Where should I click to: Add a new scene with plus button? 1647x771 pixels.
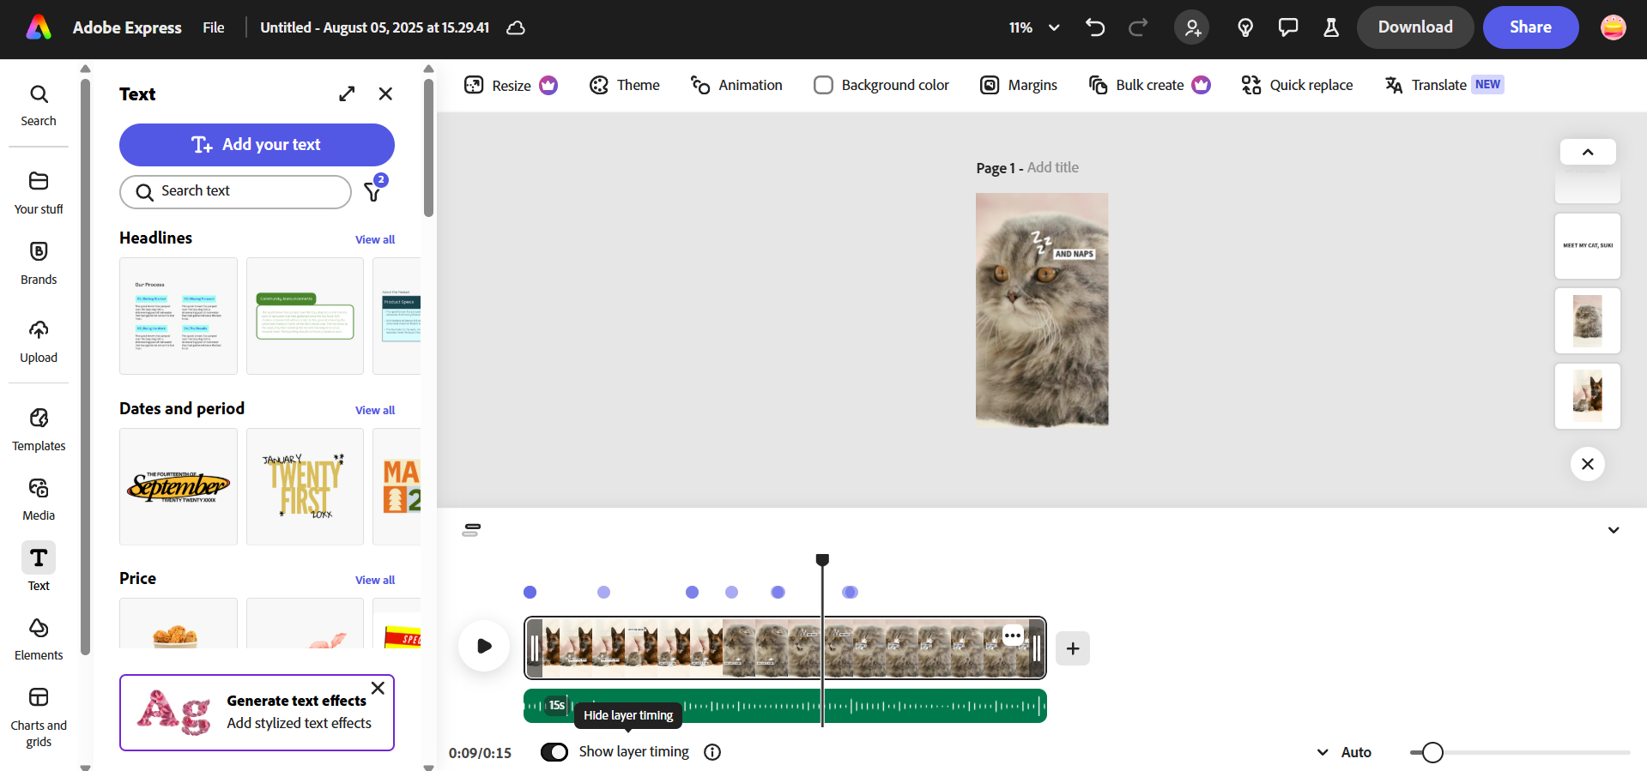(x=1073, y=648)
